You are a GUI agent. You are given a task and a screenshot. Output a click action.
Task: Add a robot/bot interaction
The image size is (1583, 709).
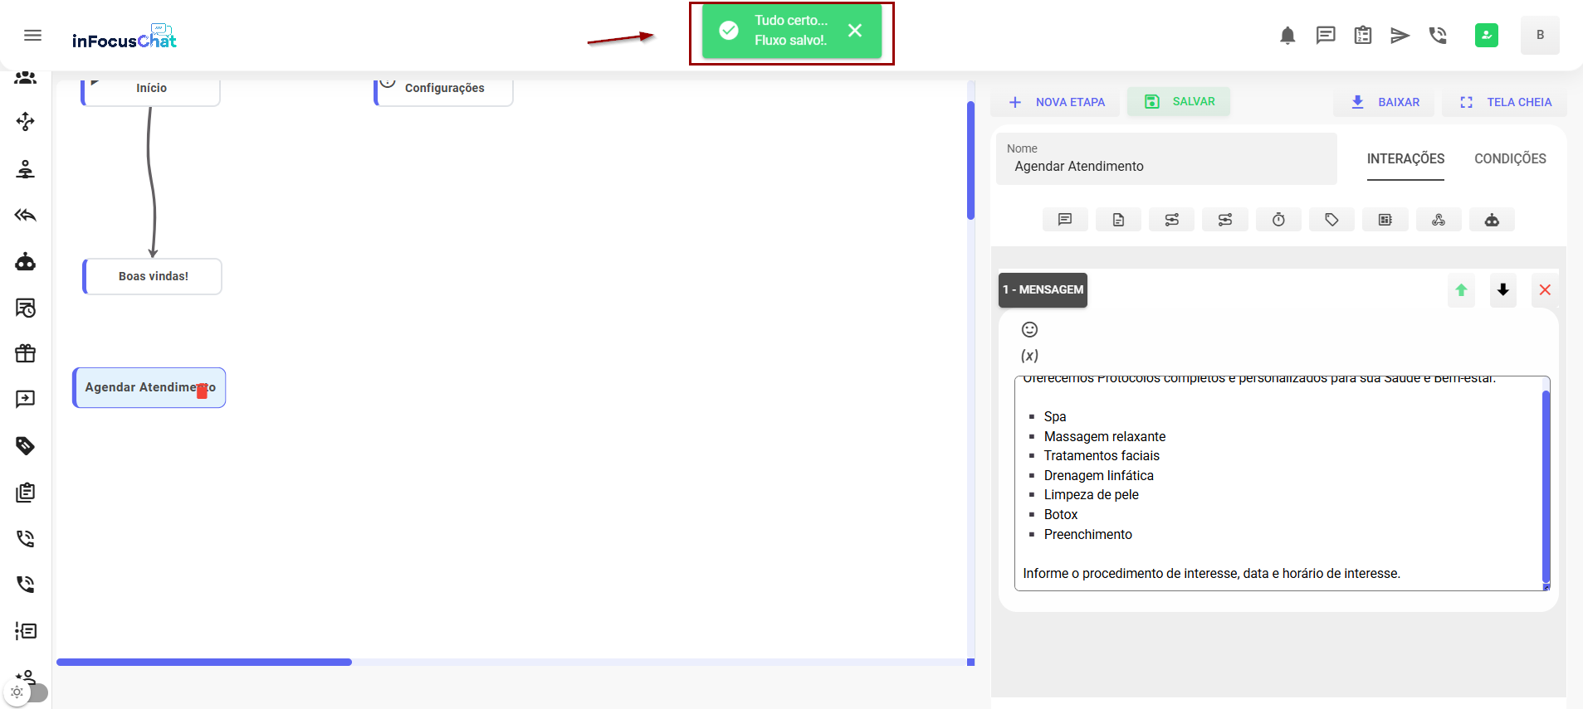click(1492, 220)
